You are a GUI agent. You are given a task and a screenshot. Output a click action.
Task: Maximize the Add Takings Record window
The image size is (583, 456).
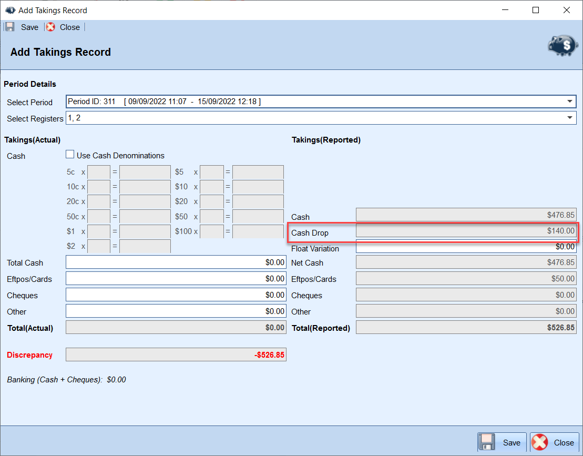pos(536,10)
